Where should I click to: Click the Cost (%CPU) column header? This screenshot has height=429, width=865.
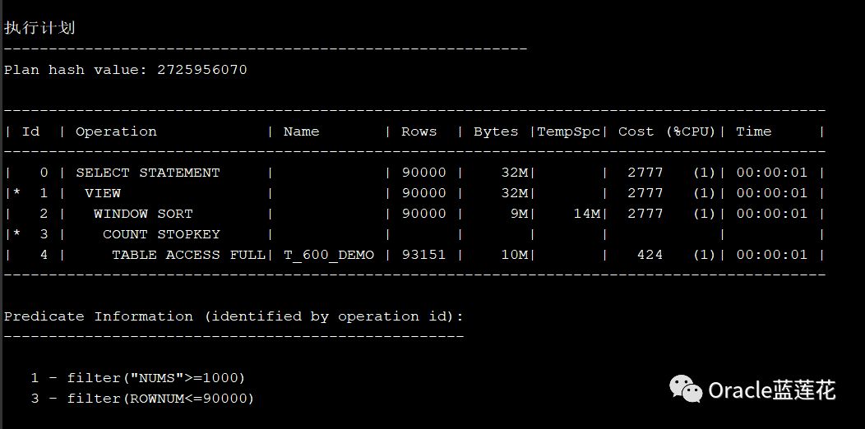[x=667, y=131]
